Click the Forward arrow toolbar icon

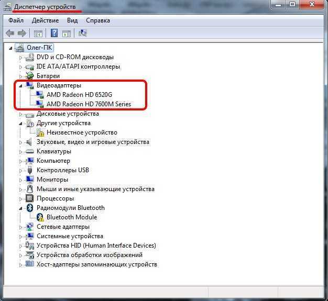coord(22,33)
